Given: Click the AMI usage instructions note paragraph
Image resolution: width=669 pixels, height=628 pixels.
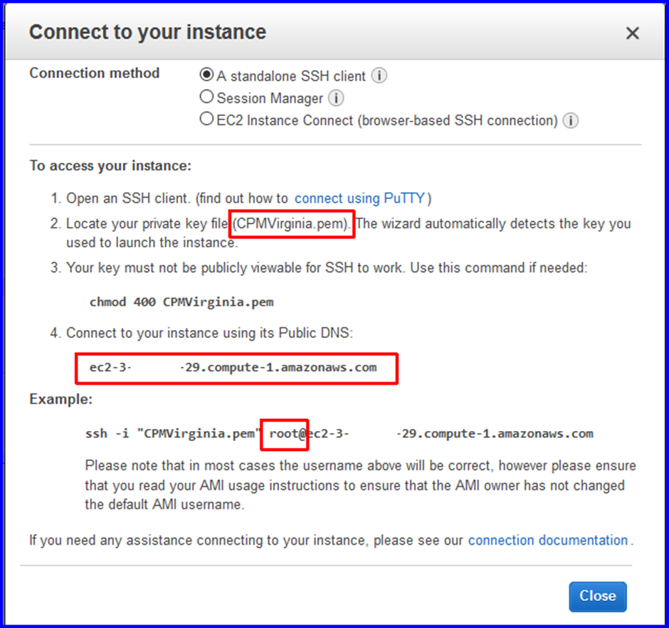Looking at the screenshot, I should 360,486.
